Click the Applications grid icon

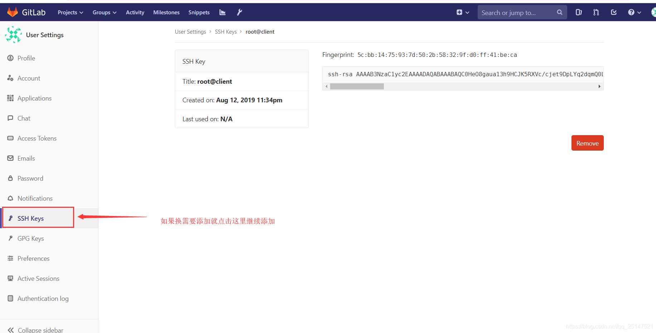tap(10, 98)
